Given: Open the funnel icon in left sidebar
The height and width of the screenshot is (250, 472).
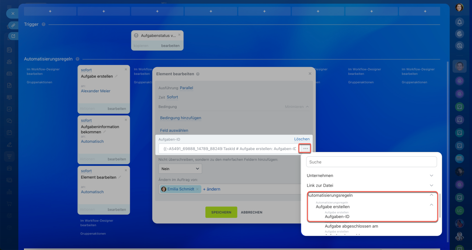Looking at the screenshot, I should pyautogui.click(x=9, y=156).
